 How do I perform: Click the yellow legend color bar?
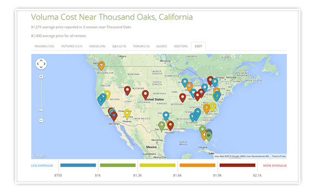point(157,165)
